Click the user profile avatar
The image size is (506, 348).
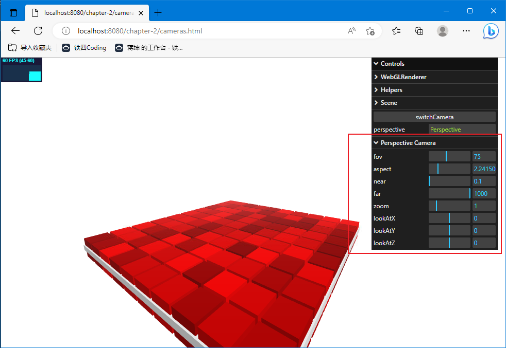coord(443,31)
